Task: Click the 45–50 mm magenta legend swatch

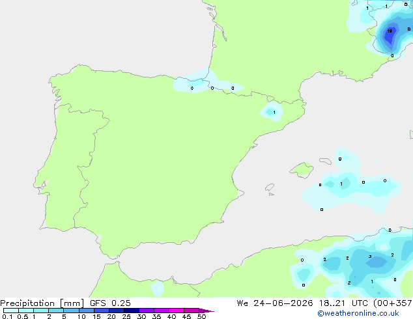Action: (x=192, y=311)
